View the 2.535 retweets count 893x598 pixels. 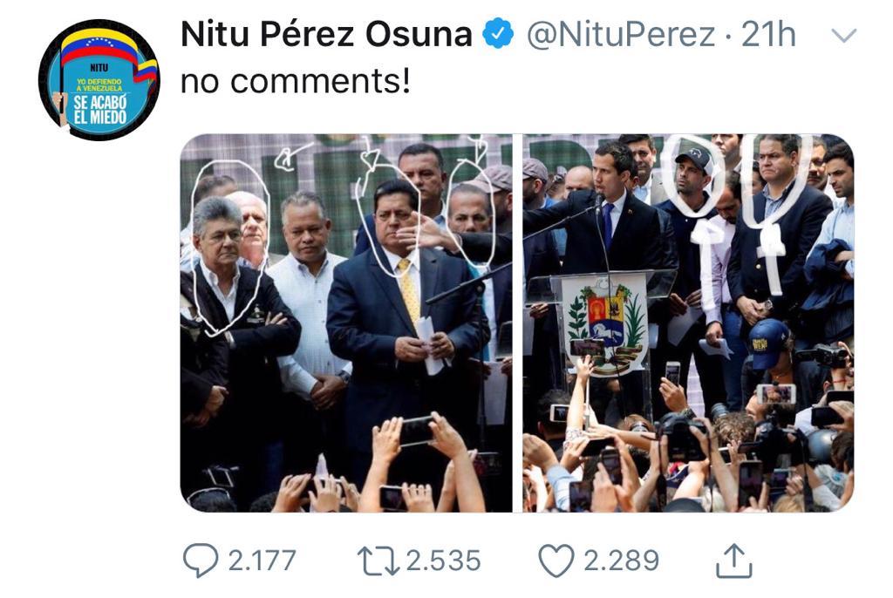click(443, 561)
